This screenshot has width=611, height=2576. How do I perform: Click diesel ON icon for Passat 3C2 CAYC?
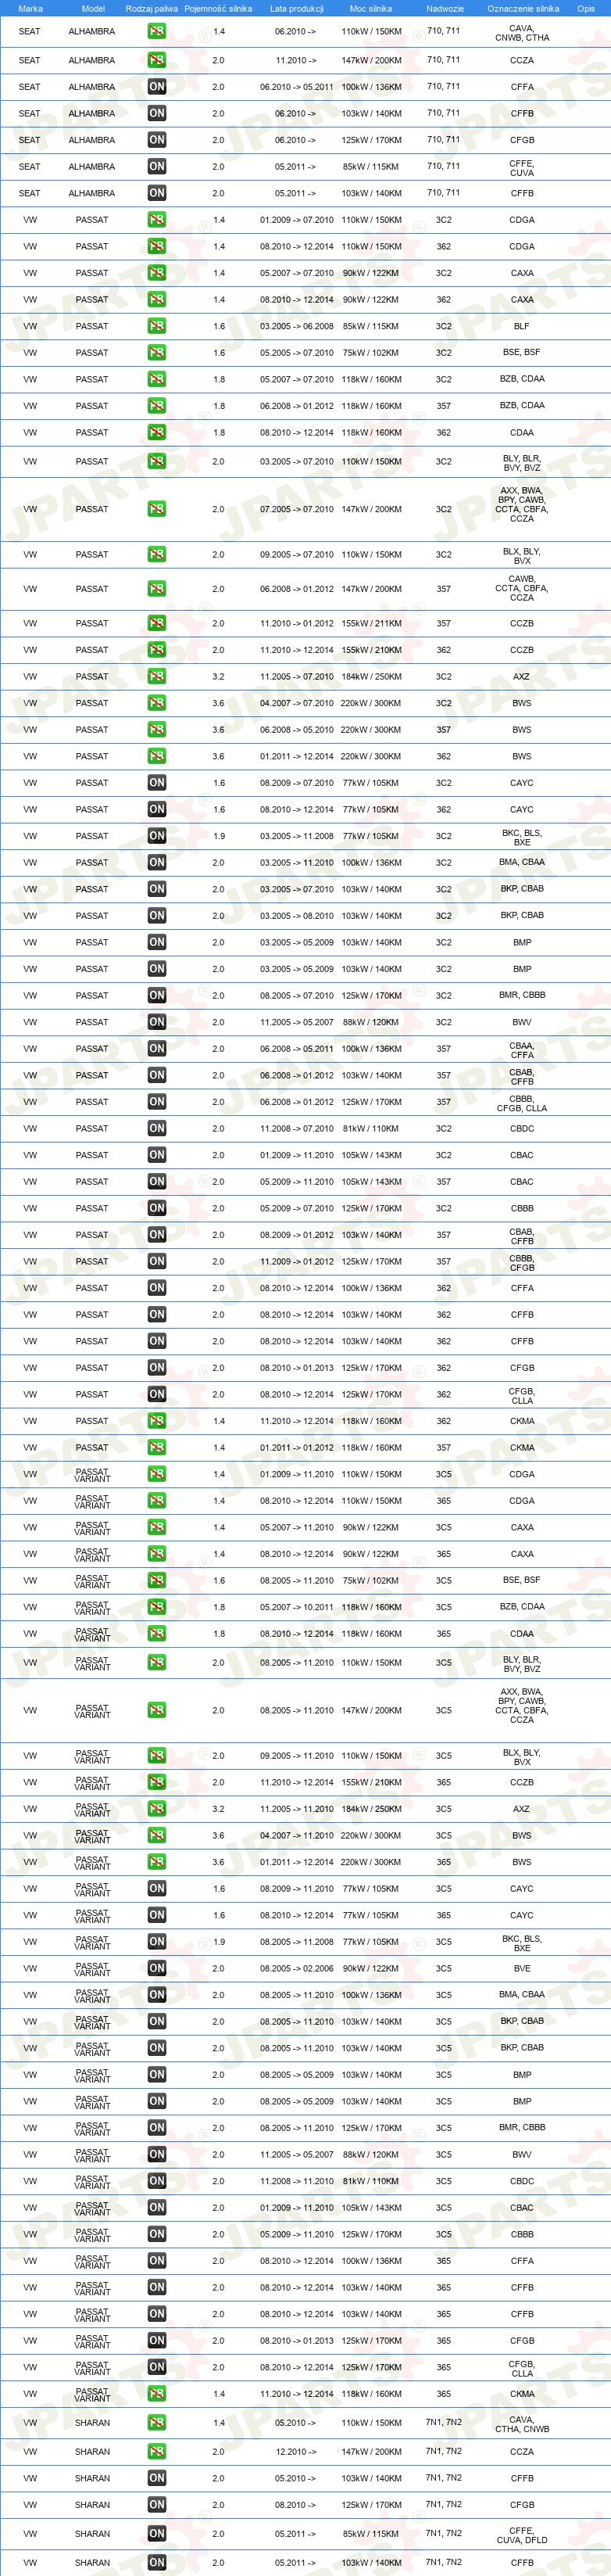(157, 783)
